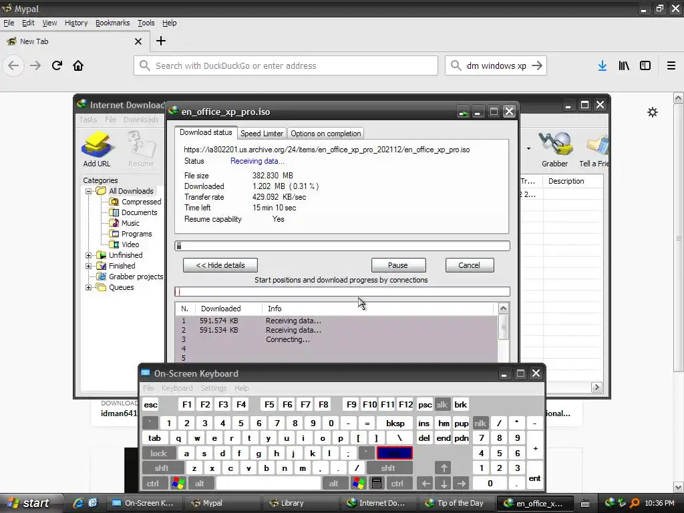Toggle the sidebar icon in Mypal

pyautogui.click(x=645, y=66)
